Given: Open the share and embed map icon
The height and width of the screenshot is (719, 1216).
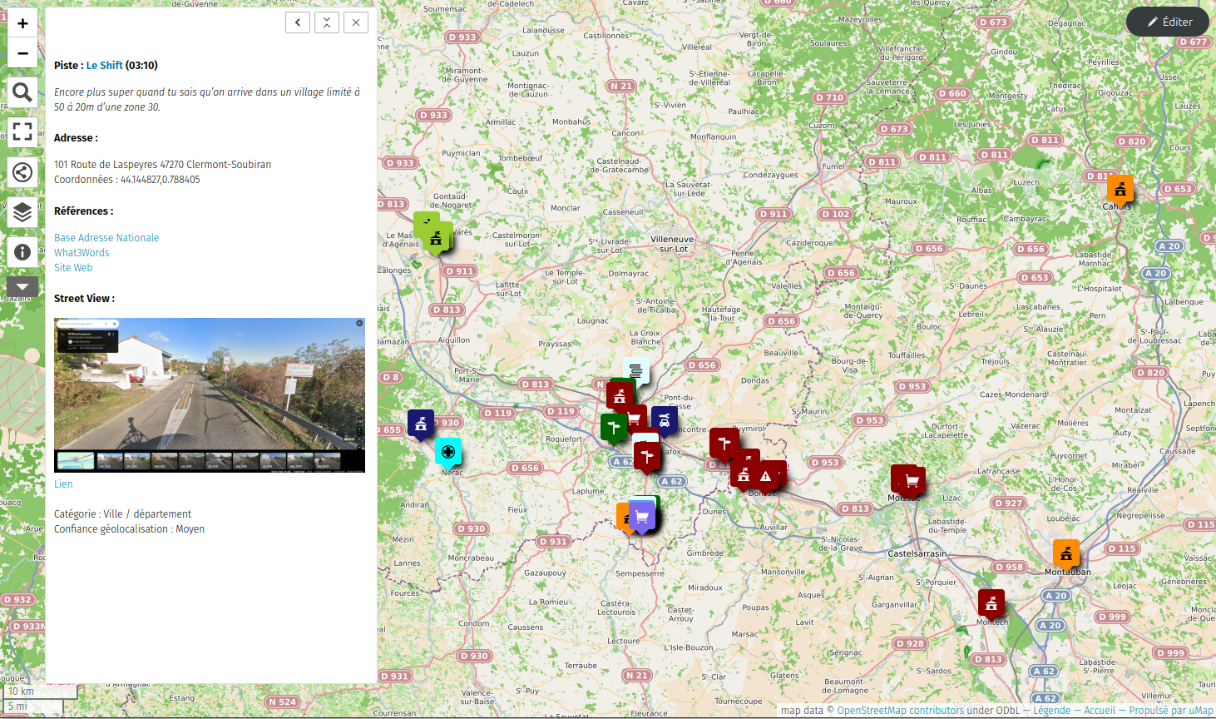Looking at the screenshot, I should (22, 172).
